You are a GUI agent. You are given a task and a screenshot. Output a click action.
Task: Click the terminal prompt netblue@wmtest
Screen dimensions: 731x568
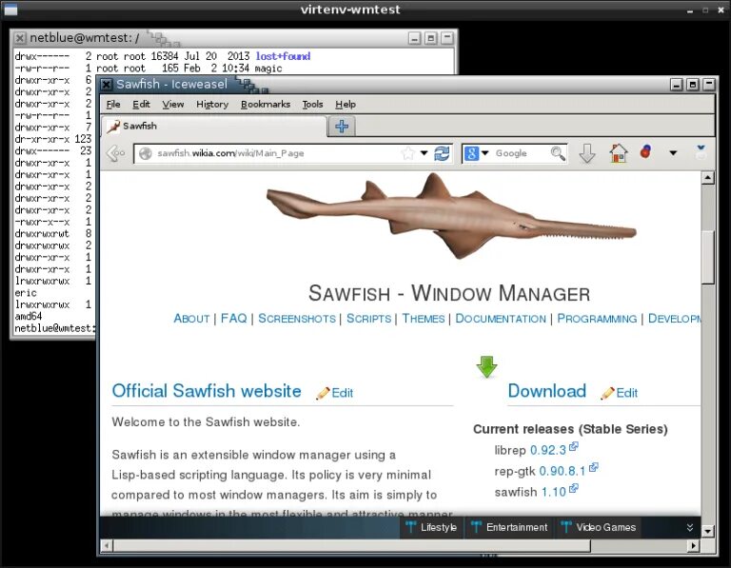click(54, 328)
